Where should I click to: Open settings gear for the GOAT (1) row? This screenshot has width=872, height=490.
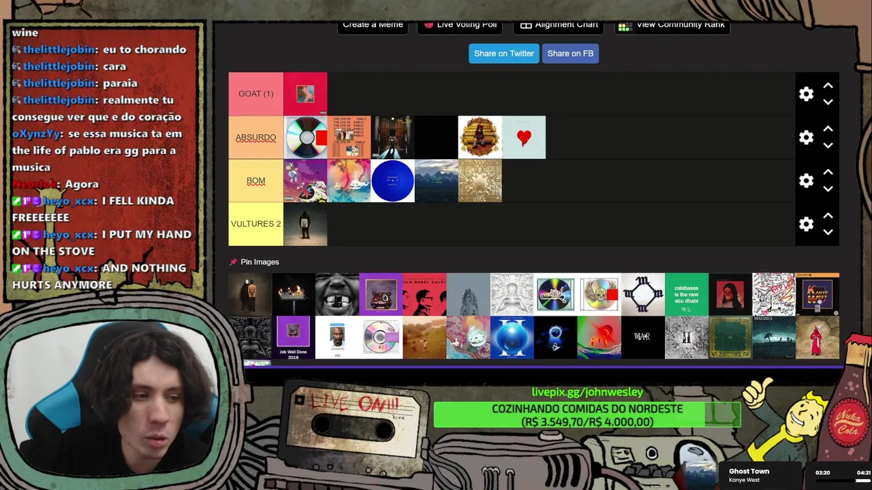pyautogui.click(x=806, y=94)
